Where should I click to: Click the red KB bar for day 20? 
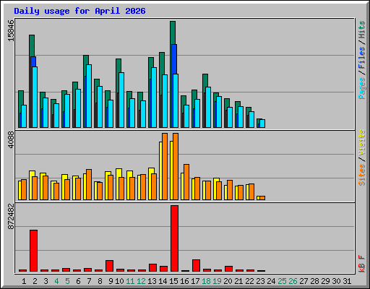coord(229,269)
